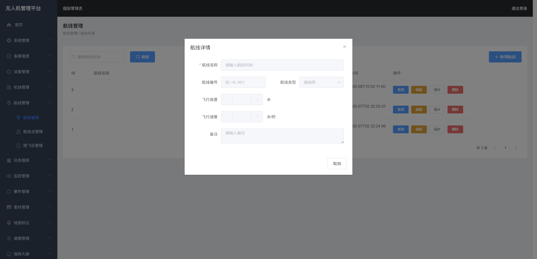Open 限飞区管理 submenu item
The image size is (537, 259).
33,146
